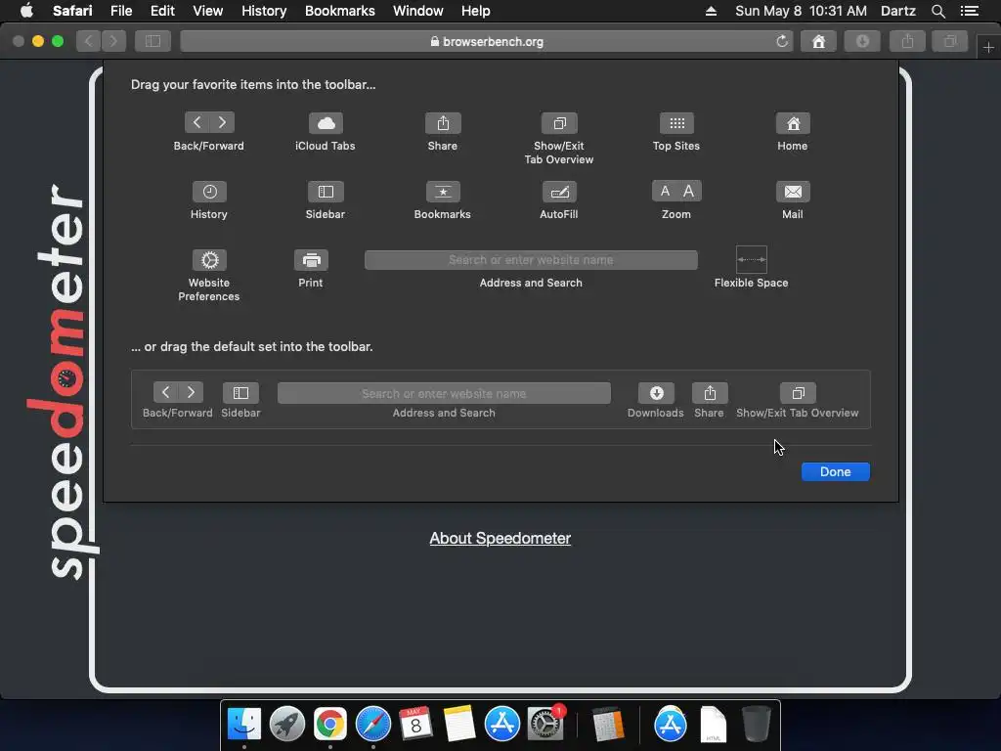Click the back arrow in Safari toolbar

pyautogui.click(x=89, y=41)
